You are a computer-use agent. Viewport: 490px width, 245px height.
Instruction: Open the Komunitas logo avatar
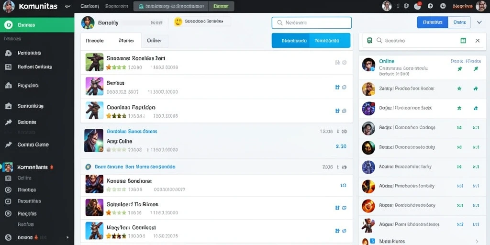pos(9,6)
